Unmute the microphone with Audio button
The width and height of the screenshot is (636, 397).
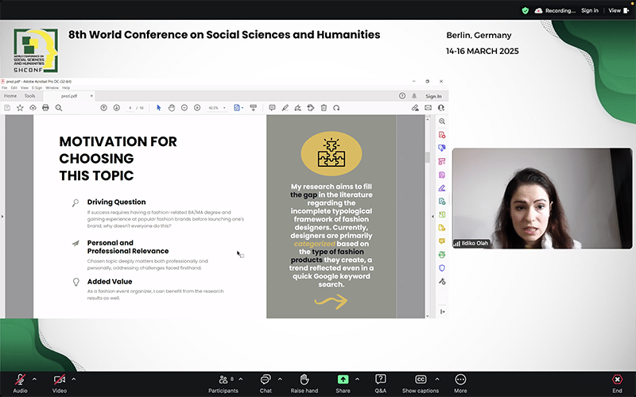pyautogui.click(x=20, y=380)
